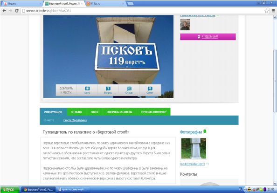Open the Chrome menu button
Image resolution: width=277 pixels, height=193 pixels.
(x=273, y=11)
